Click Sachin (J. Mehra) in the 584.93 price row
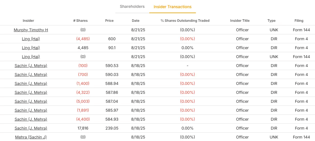 [31, 119]
